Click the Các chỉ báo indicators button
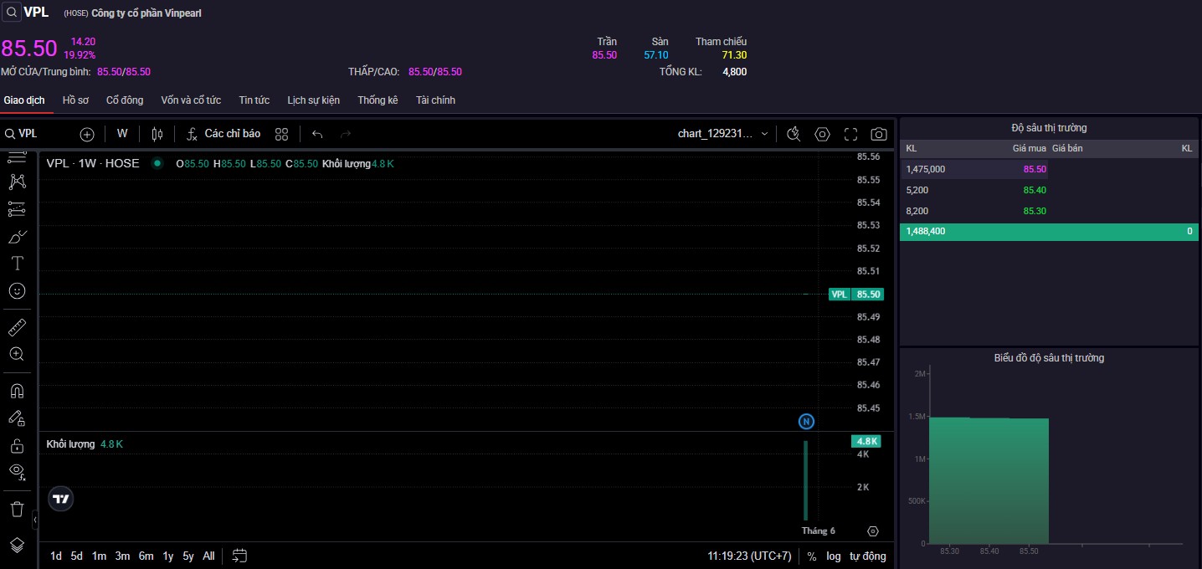This screenshot has width=1202, height=569. point(223,134)
